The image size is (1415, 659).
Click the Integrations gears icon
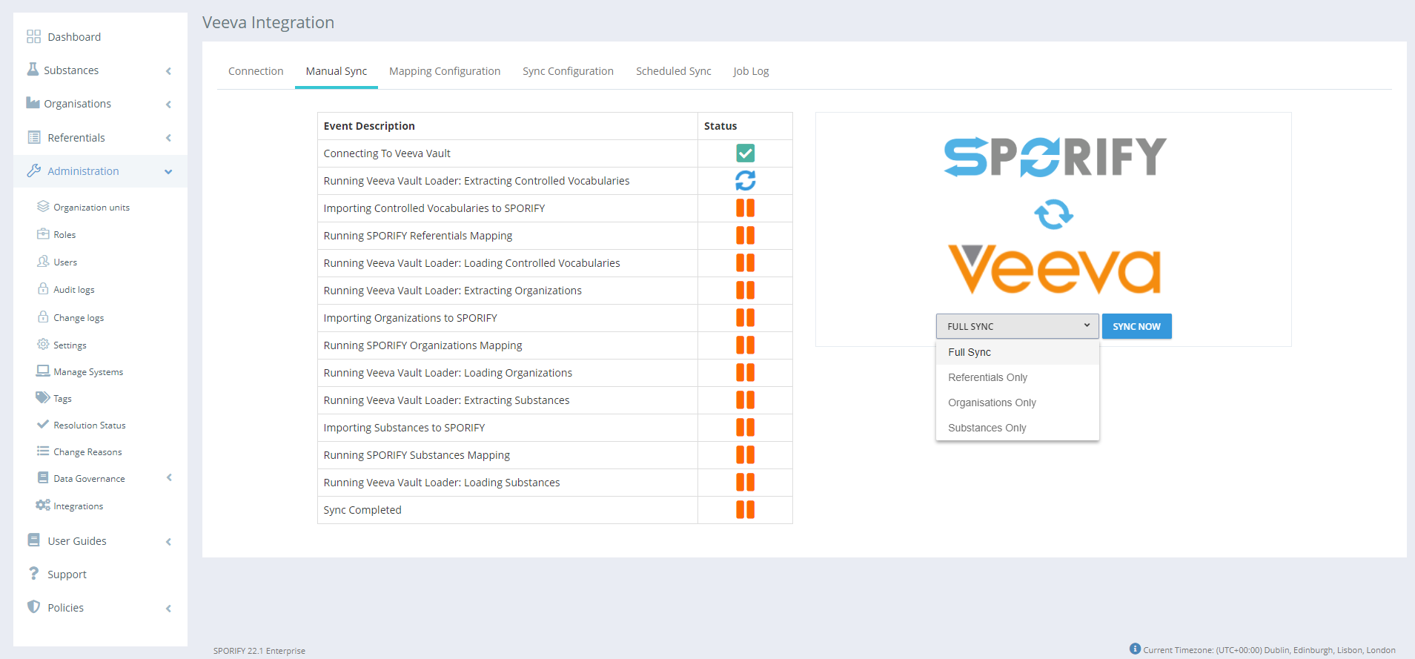tap(43, 506)
